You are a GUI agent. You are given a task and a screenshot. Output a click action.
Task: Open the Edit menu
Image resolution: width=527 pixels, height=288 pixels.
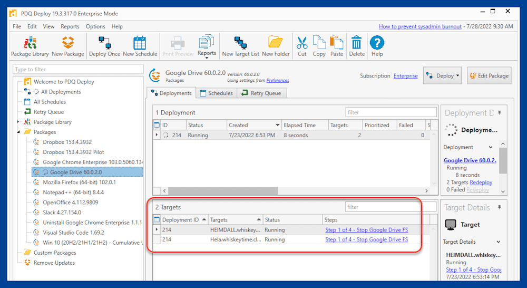point(32,26)
